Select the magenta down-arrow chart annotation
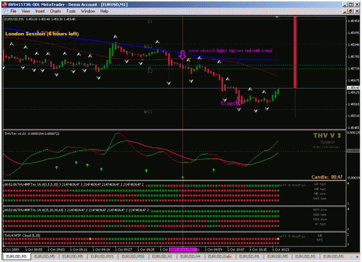Image resolution: width=362 pixels, height=262 pixels. 182,55
